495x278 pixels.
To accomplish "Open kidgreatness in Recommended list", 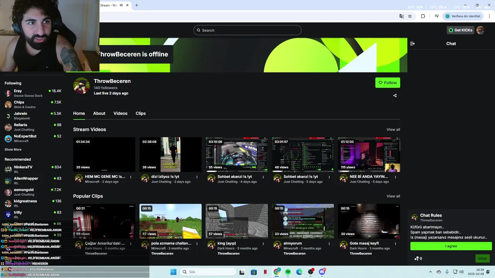I will [33, 203].
